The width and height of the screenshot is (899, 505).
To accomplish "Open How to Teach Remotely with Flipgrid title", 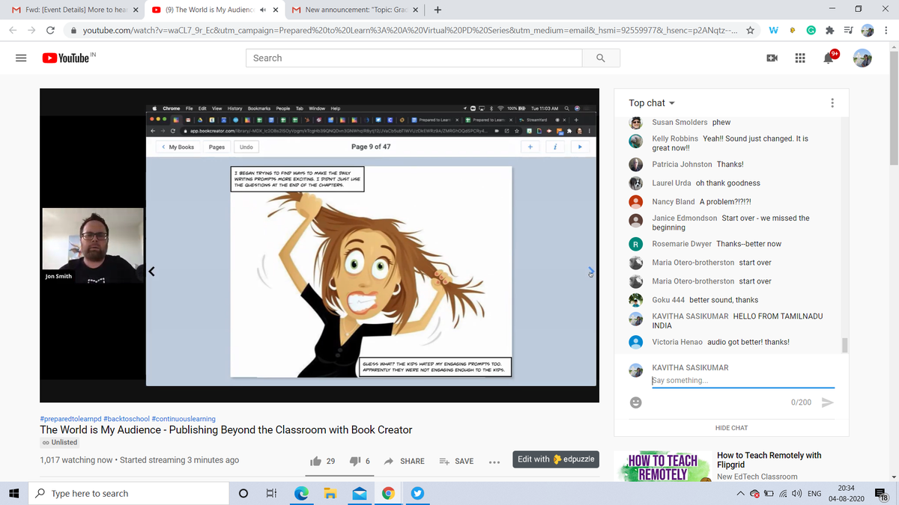I will [x=769, y=459].
